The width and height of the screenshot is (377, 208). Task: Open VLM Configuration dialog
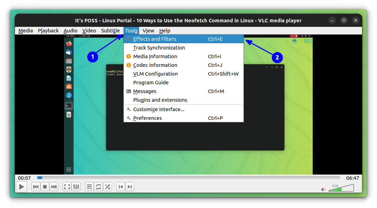tap(155, 74)
